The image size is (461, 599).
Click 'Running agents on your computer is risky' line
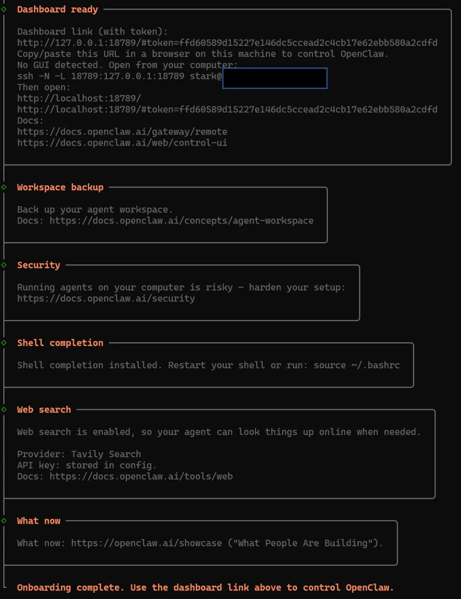pyautogui.click(x=181, y=287)
